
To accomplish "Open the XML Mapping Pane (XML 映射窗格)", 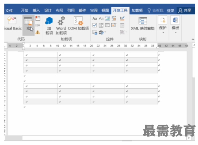I will 143,23.
